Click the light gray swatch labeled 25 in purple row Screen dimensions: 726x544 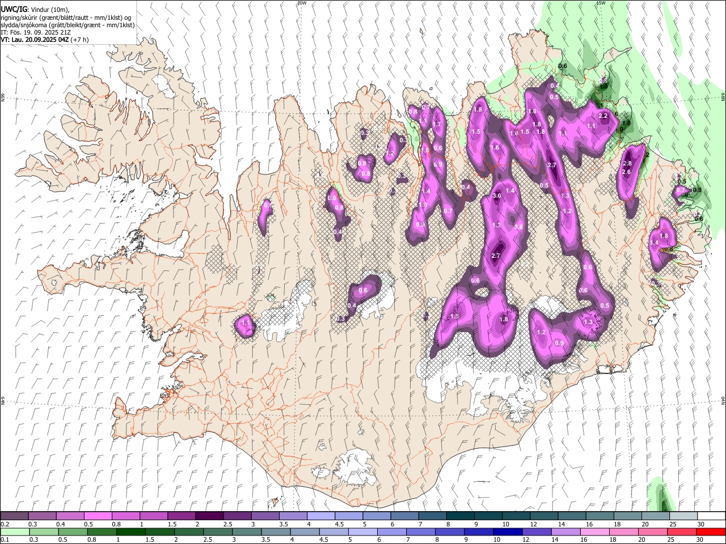pyautogui.click(x=682, y=516)
